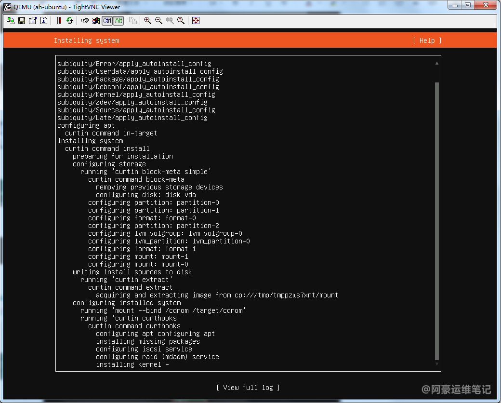Screen dimensions: 501x403
Task: Show the Connection Info icon
Action: [x=44, y=21]
